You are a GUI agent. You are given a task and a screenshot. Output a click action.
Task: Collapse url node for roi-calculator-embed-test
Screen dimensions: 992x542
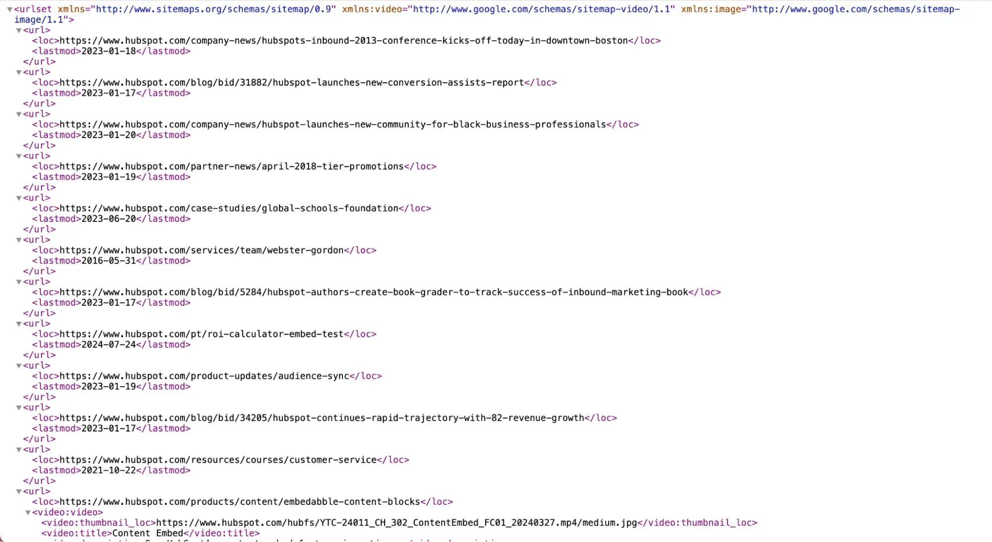[x=19, y=324]
